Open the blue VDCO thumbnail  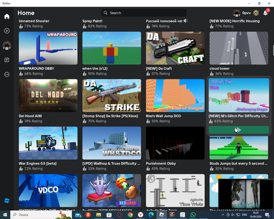(48, 191)
